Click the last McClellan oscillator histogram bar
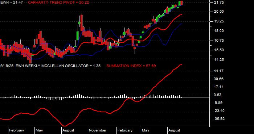This screenshot has width=254, height=134. (x=182, y=97)
